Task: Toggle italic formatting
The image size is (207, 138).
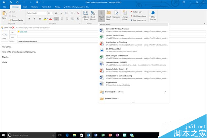Action: pyautogui.click(x=34, y=19)
